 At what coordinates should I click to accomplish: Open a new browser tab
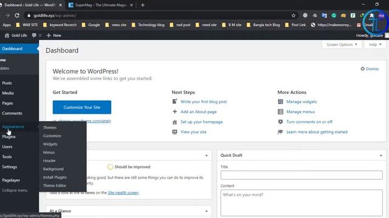click(143, 5)
